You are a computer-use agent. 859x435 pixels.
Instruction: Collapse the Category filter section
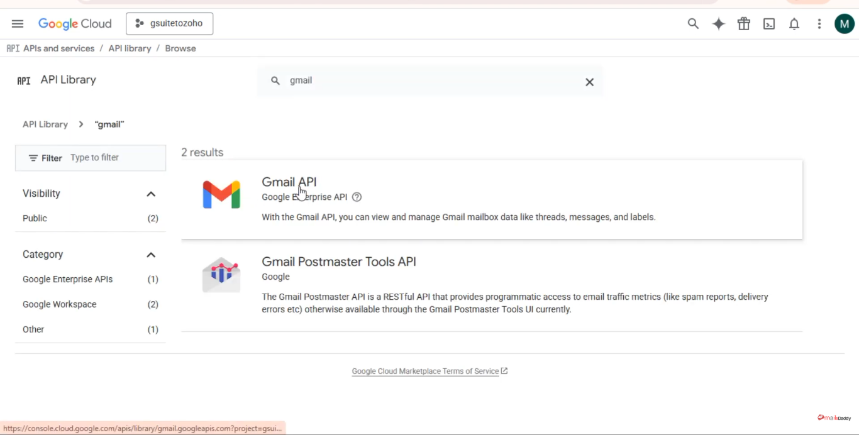[x=151, y=255]
